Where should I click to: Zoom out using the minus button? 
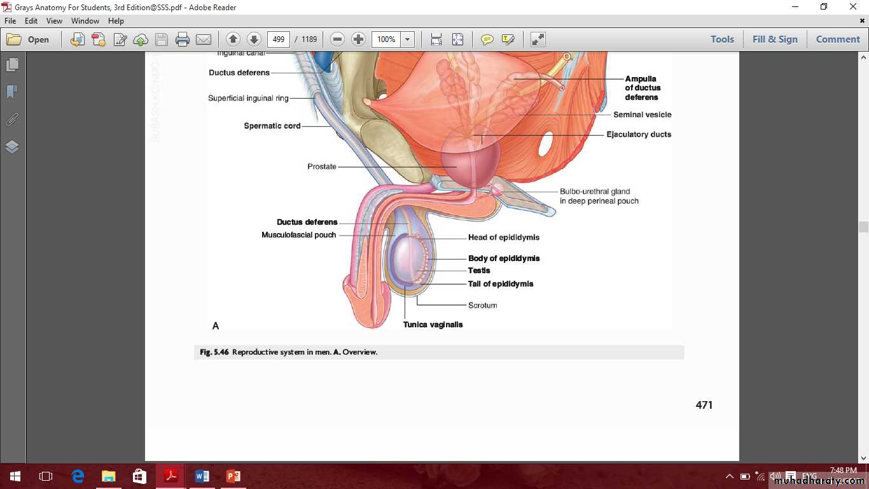(x=338, y=39)
